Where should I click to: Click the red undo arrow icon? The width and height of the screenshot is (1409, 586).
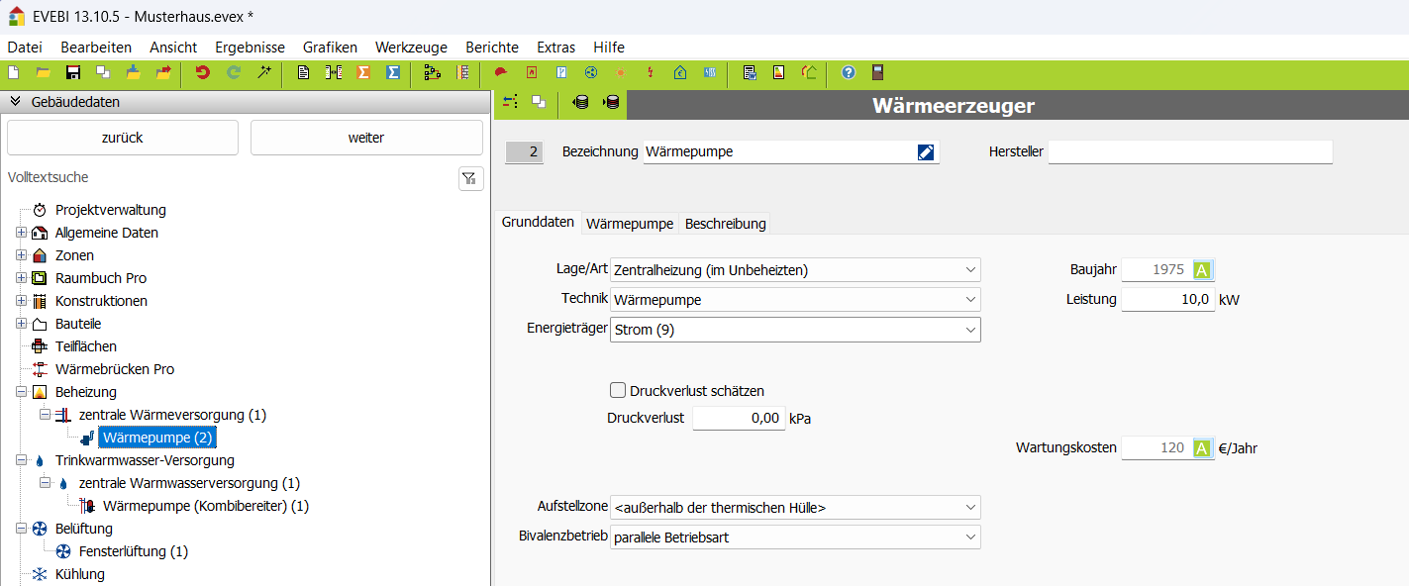[x=203, y=72]
